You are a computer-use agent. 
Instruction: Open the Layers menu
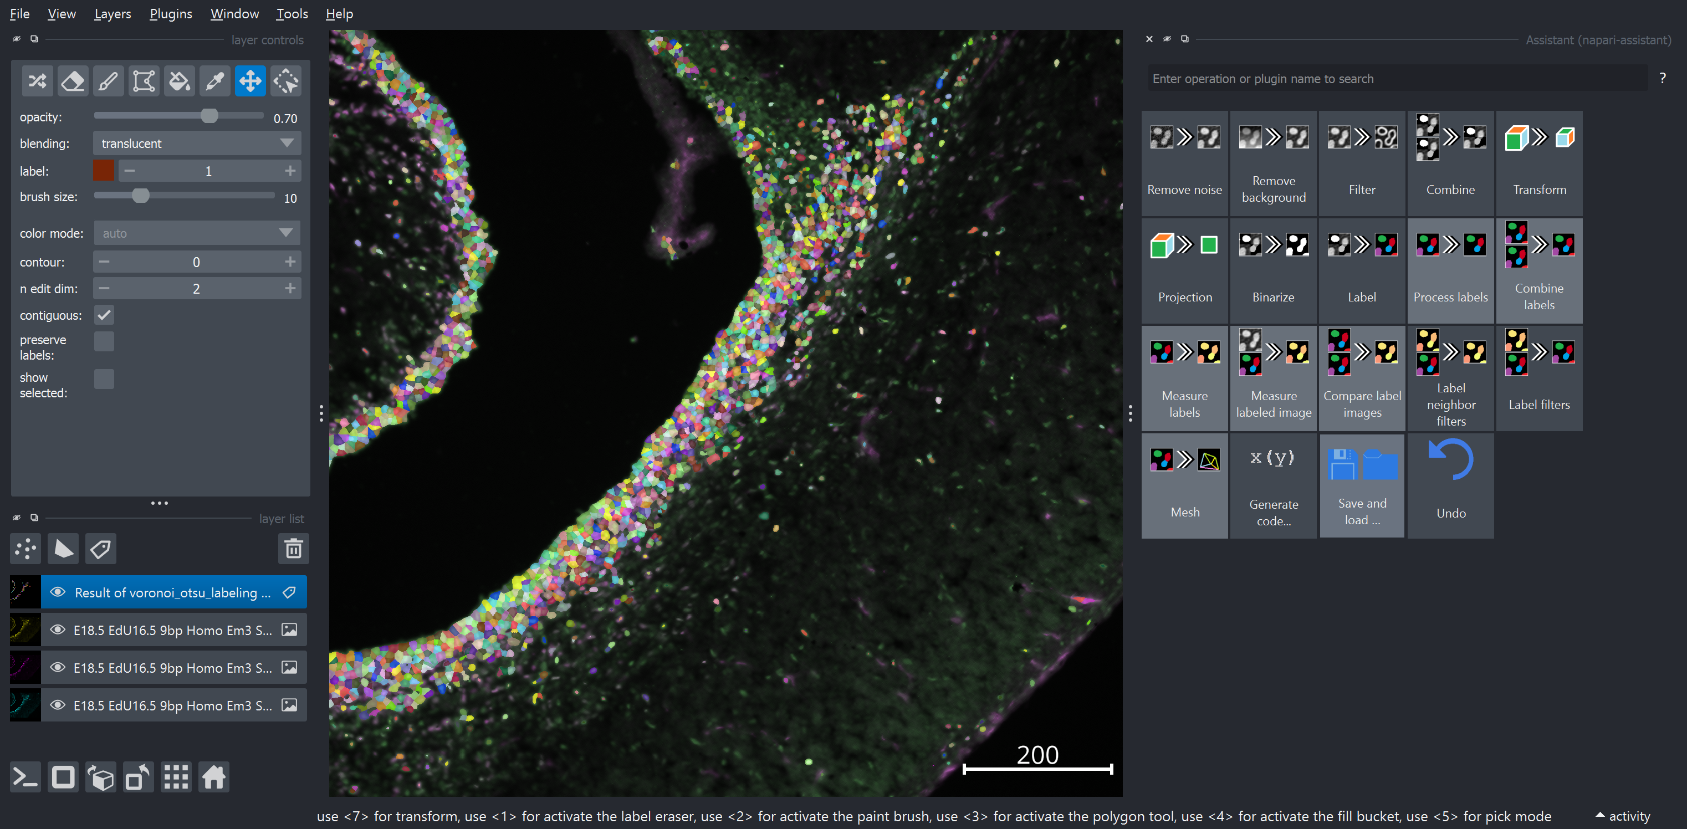coord(112,13)
